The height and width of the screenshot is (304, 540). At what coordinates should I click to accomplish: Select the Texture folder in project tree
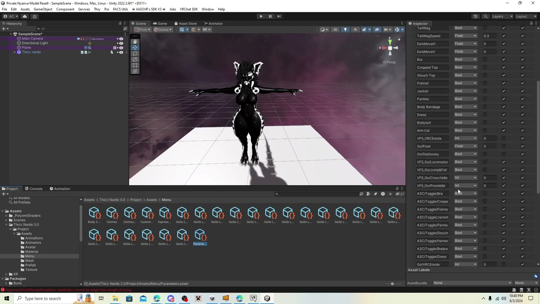point(31,270)
